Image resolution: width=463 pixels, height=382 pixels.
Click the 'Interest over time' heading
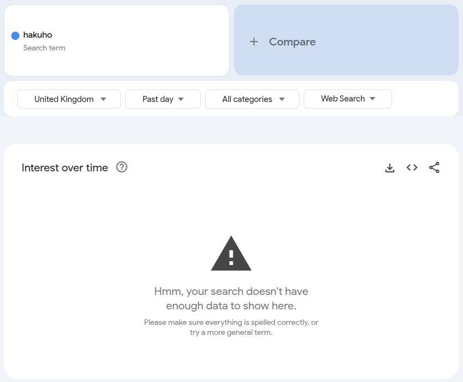[x=65, y=167]
